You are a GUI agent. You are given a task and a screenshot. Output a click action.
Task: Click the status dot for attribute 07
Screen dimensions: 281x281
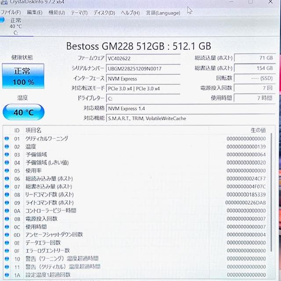tap(7, 186)
